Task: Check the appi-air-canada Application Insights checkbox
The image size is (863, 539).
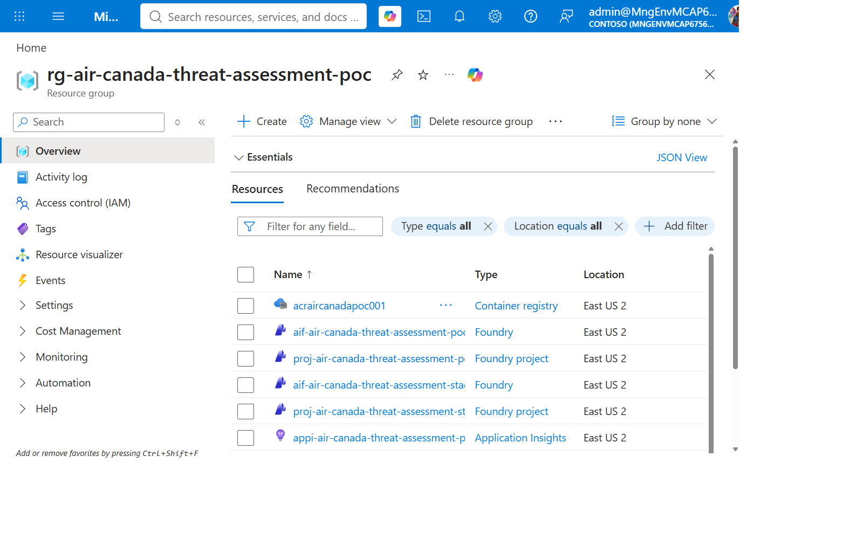Action: pyautogui.click(x=245, y=438)
